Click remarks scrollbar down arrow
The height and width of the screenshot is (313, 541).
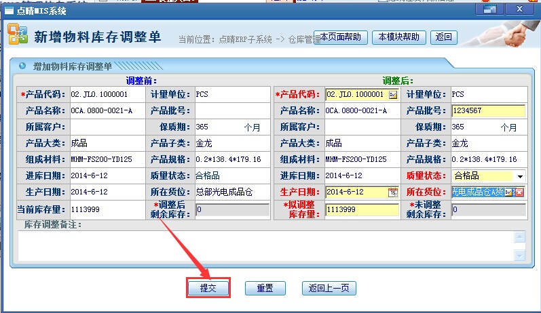(519, 255)
